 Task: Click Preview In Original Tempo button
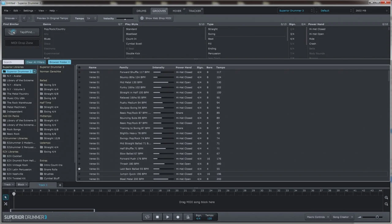(x=52, y=18)
